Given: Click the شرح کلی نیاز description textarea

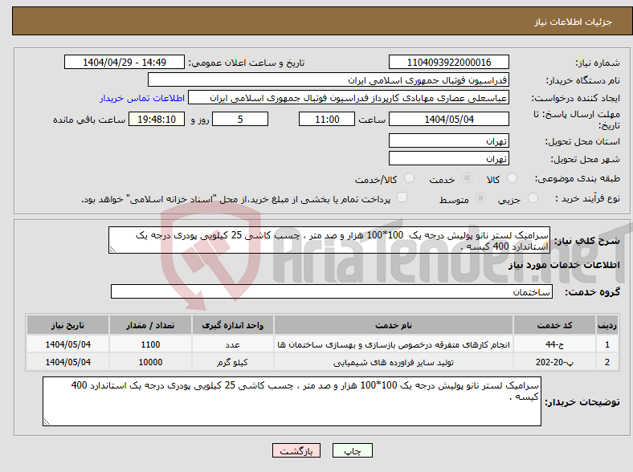Looking at the screenshot, I should 329,240.
